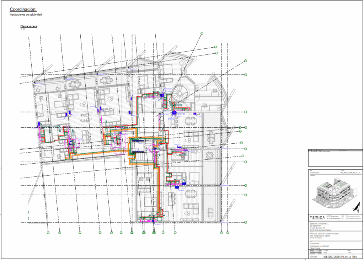This screenshot has height=260, width=364.
Task: Click the topmost green grid bubble
Action: pyautogui.click(x=202, y=33)
